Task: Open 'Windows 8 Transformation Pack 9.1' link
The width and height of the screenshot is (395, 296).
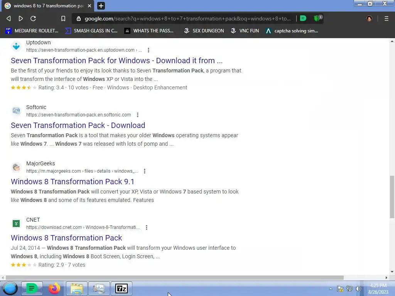Action: click(72, 182)
